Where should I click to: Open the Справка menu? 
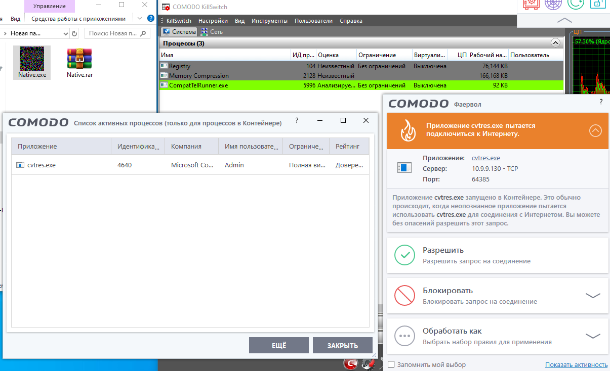[x=351, y=21]
